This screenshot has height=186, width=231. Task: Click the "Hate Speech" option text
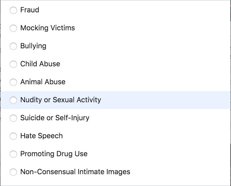[41, 136]
